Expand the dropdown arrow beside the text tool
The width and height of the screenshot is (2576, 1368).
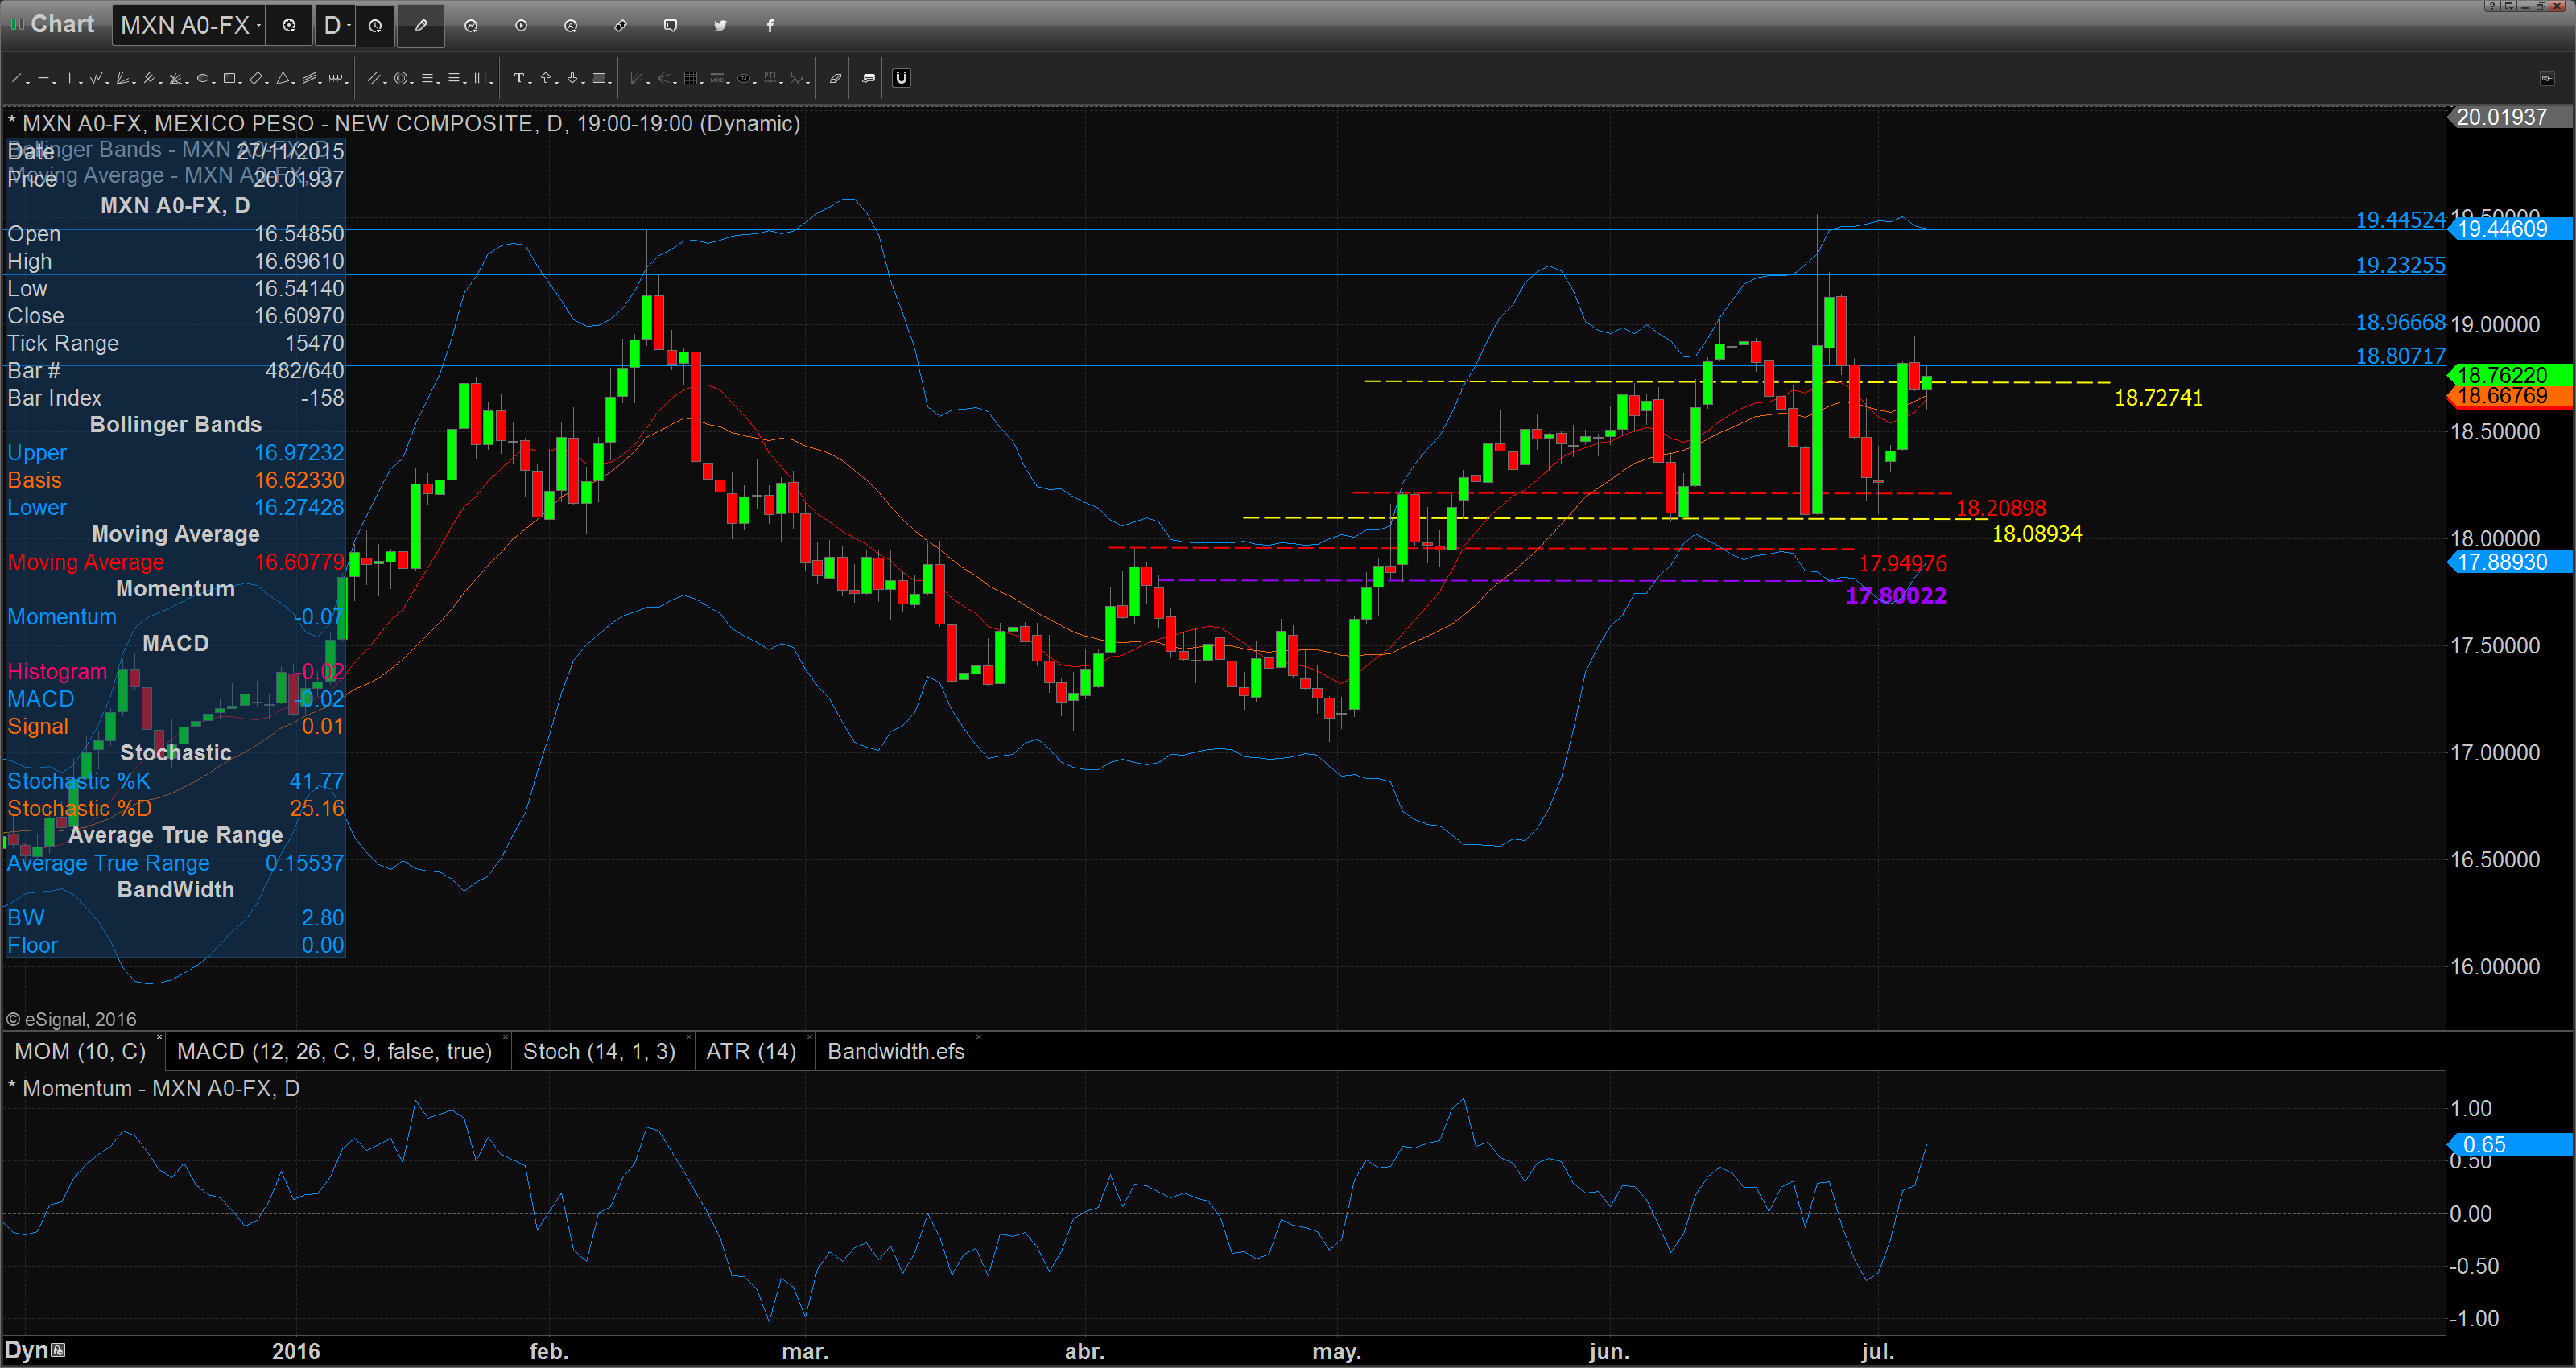[530, 82]
